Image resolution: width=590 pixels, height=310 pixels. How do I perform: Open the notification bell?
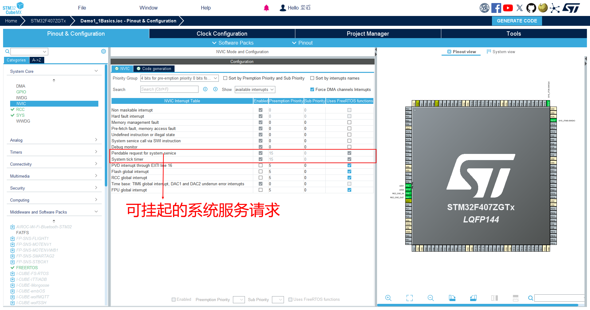click(266, 8)
